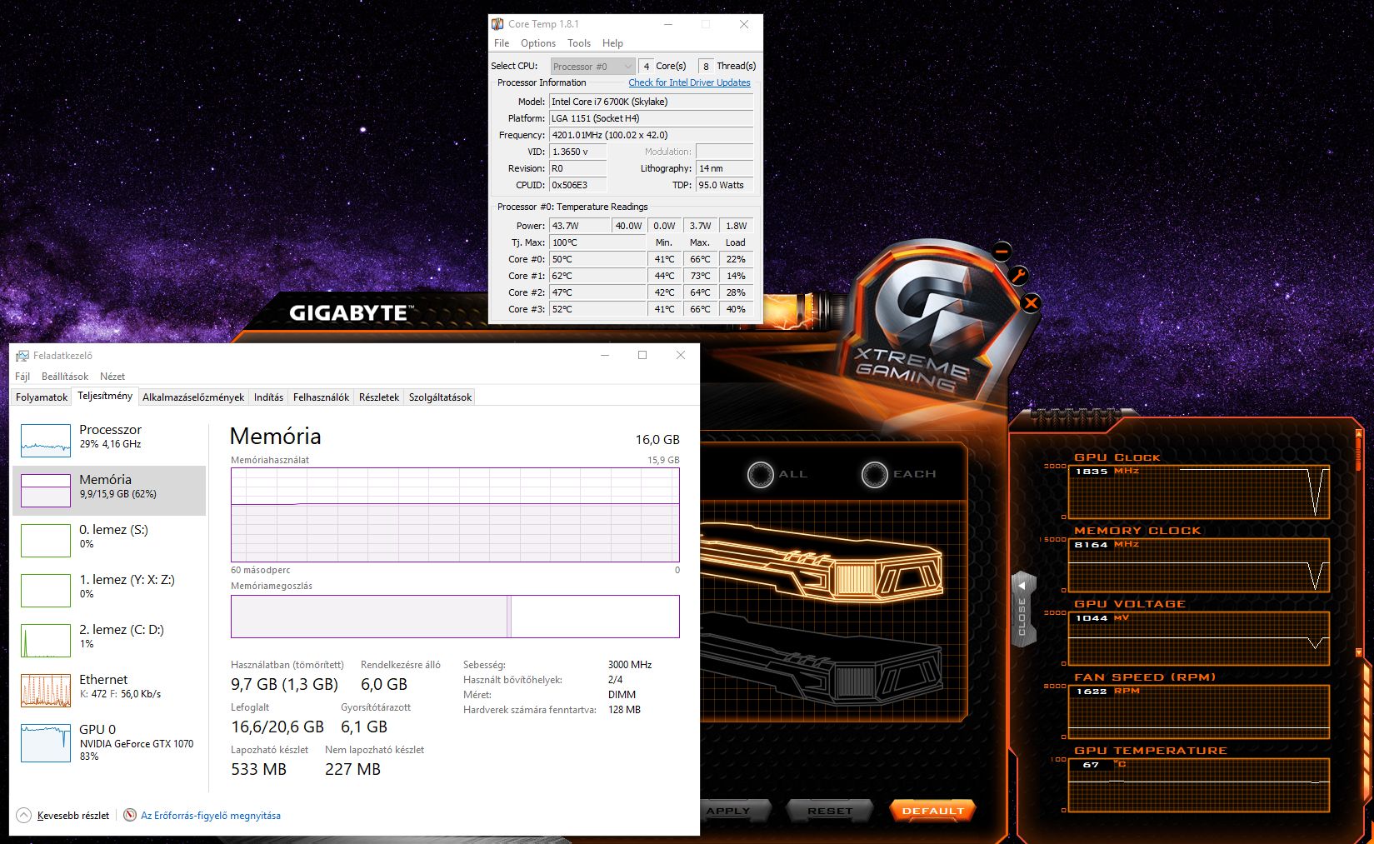Viewport: 1374px width, 844px height.
Task: Click the Memóriamegoszlás composition bar
Action: coord(455,617)
